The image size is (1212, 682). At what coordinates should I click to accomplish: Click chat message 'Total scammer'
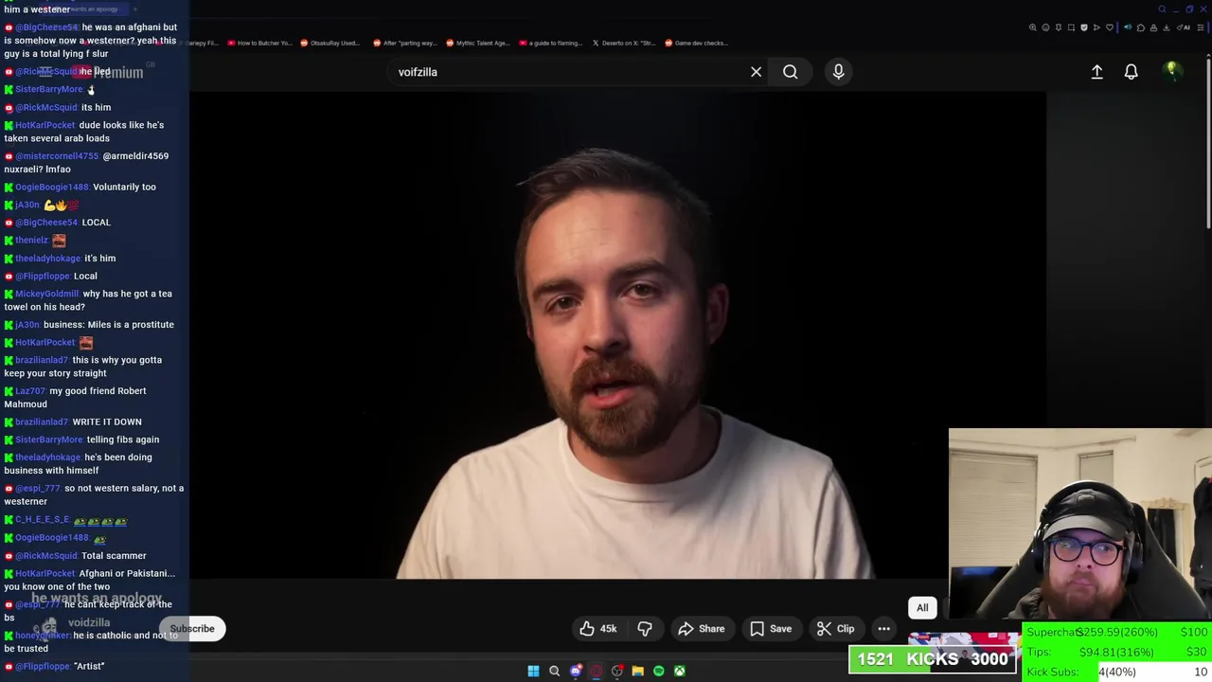(x=114, y=556)
